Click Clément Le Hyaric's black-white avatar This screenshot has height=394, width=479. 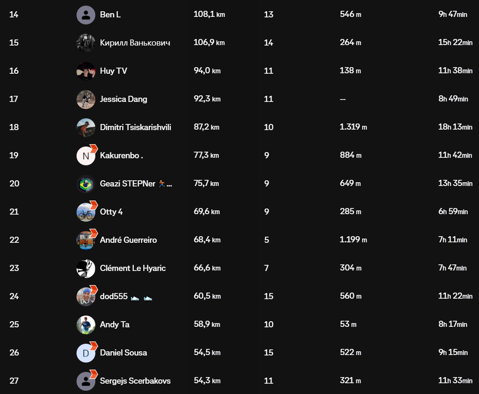click(x=86, y=268)
